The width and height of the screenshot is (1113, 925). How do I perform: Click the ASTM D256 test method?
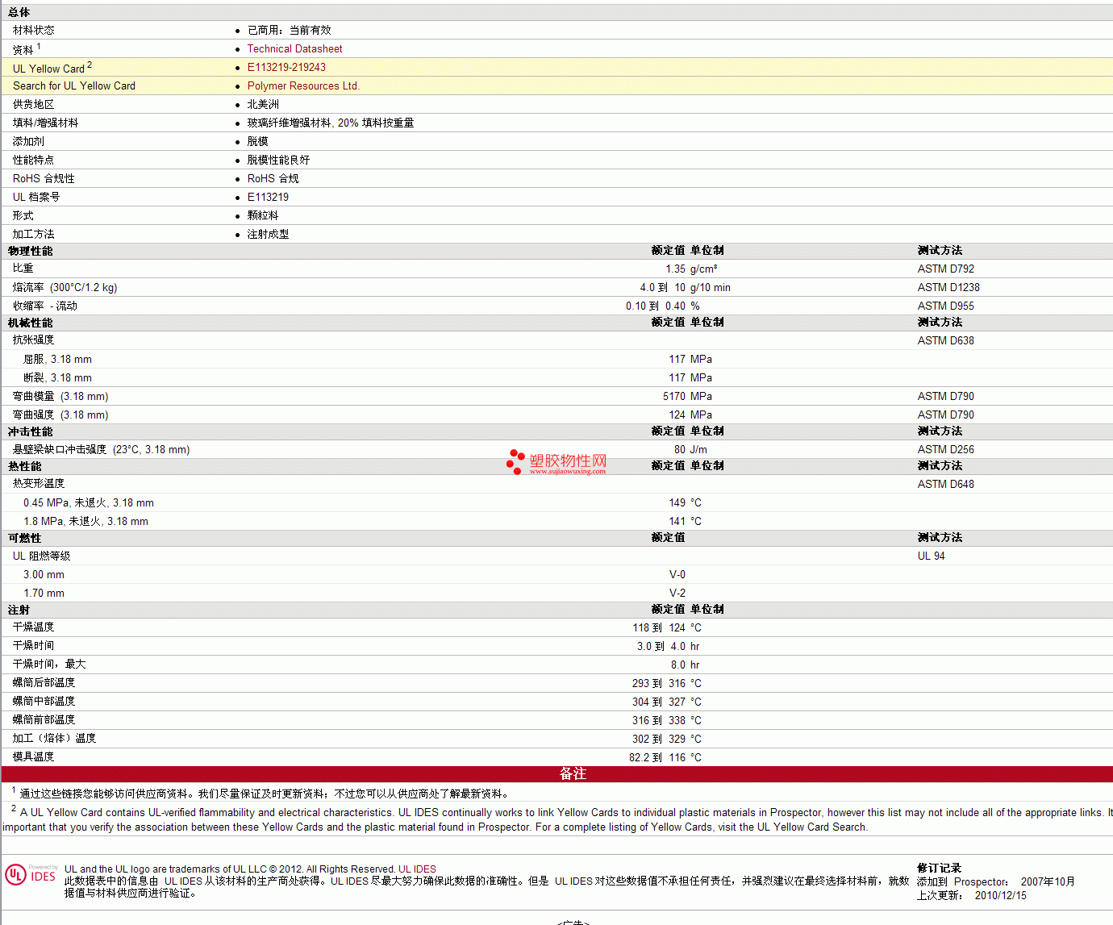pyautogui.click(x=946, y=450)
